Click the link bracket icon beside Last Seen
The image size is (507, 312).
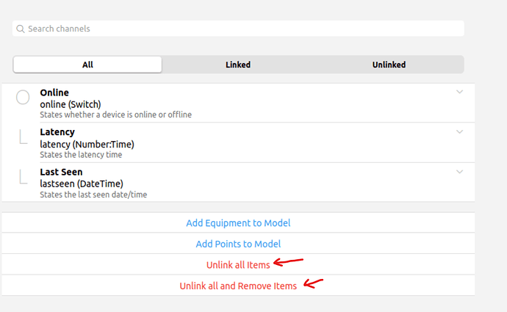(23, 176)
